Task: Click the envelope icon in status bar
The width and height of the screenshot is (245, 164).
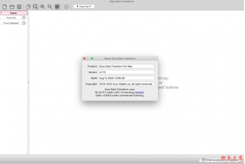Action: coord(203,160)
